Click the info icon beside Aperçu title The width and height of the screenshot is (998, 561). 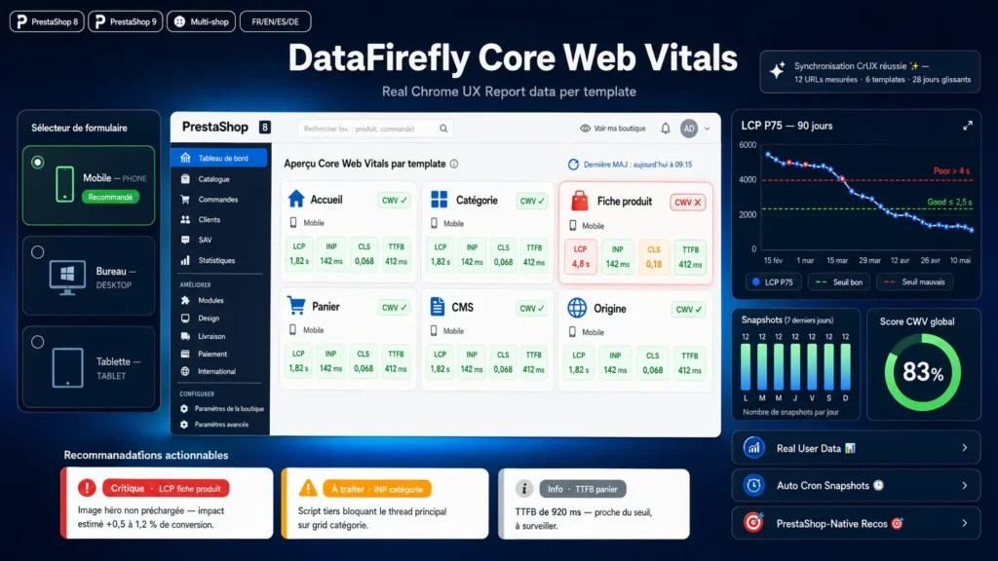tap(454, 164)
